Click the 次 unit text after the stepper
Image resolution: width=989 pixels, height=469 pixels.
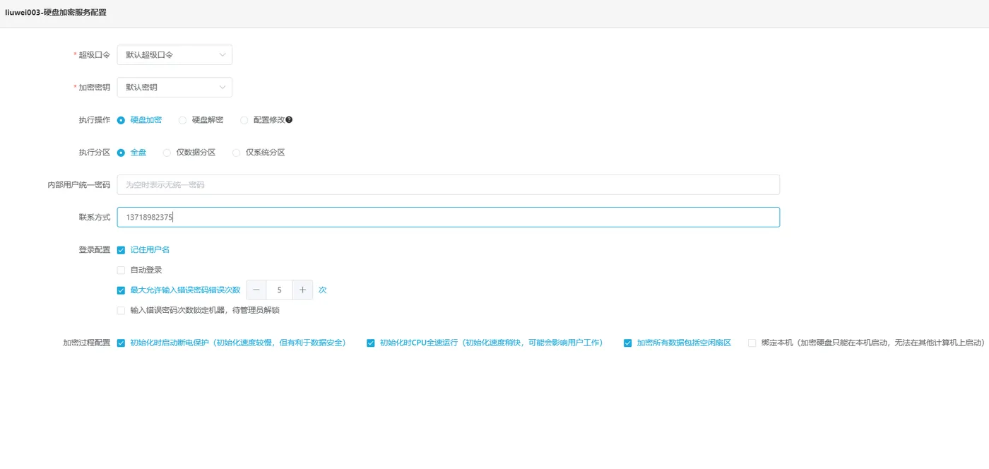(x=322, y=290)
